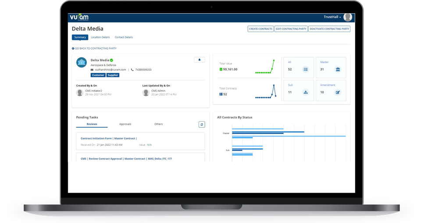Go back to Contracting Party link
Image resolution: width=421 pixels, height=223 pixels.
94,48
